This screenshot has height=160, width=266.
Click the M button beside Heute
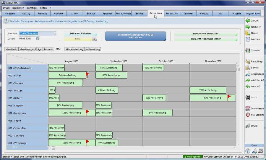pyautogui.click(x=95, y=39)
